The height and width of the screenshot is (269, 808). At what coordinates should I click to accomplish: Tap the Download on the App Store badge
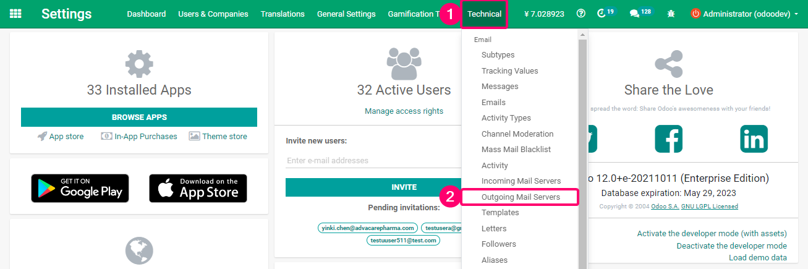coord(198,188)
